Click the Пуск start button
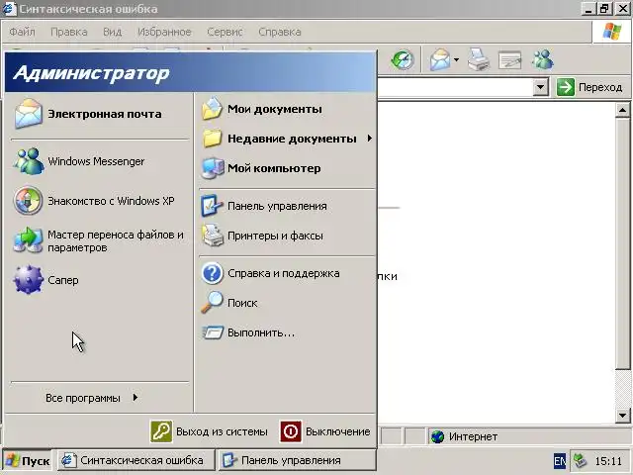The width and height of the screenshot is (633, 475). tap(28, 460)
